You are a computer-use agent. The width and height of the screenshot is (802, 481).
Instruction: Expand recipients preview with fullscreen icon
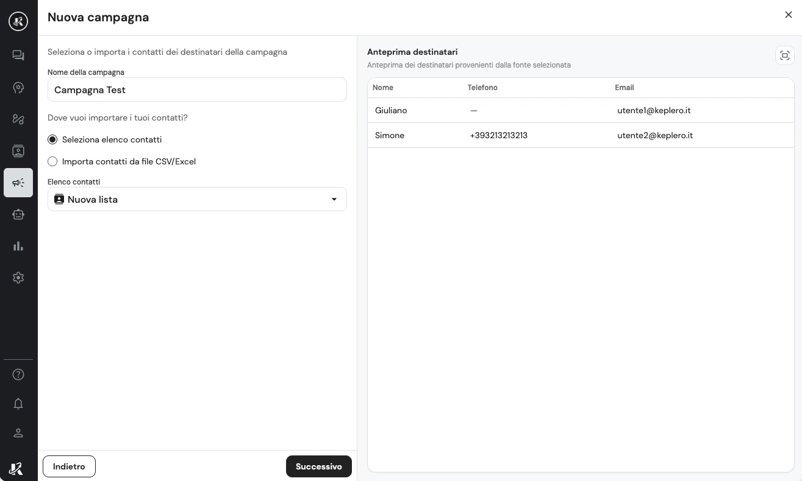point(785,55)
